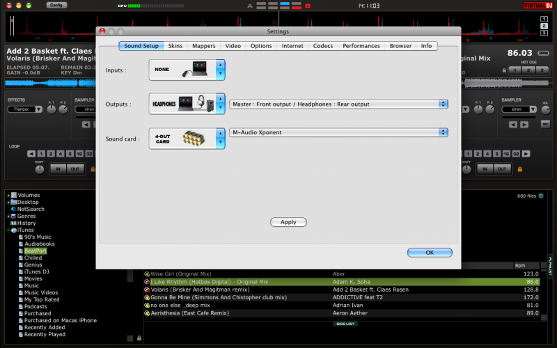Open the Codecs settings tab
The width and height of the screenshot is (557, 348).
(323, 46)
